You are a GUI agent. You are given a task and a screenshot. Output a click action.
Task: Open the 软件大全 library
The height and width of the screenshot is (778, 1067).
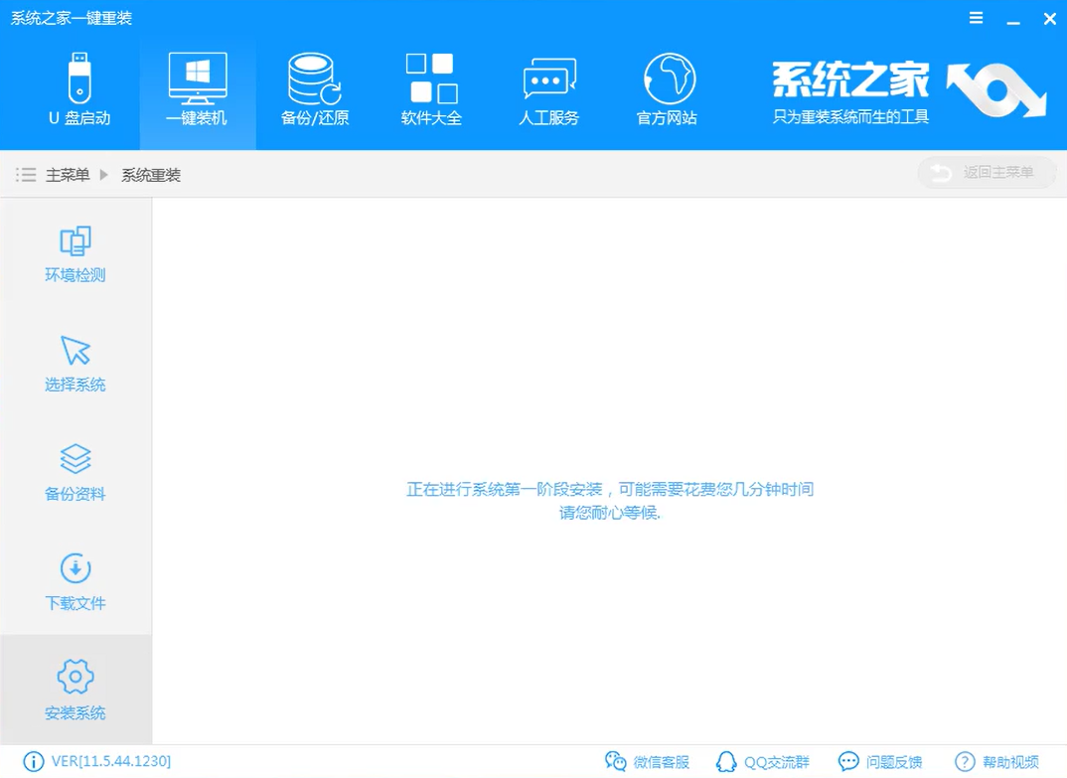click(x=431, y=89)
